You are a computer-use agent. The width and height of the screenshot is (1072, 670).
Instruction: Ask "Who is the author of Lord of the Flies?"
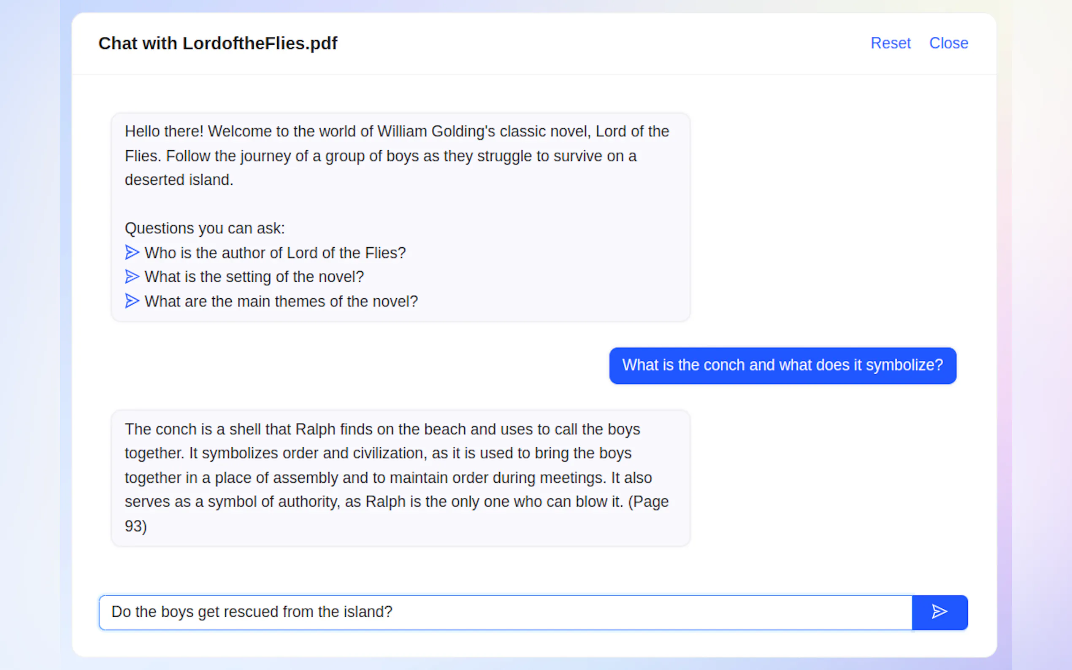point(275,253)
